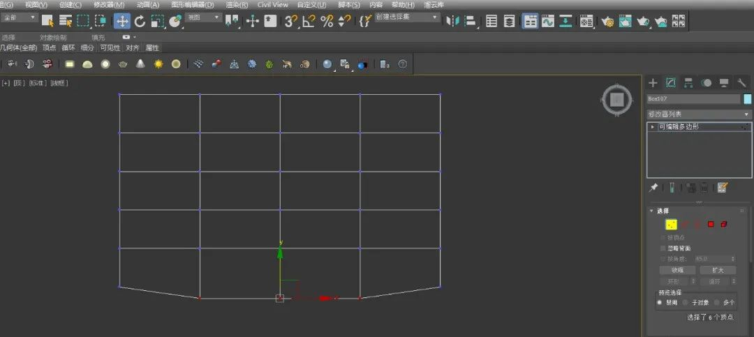Toggle Window/Crossing selection mode icon
The image size is (754, 337).
(x=101, y=21)
